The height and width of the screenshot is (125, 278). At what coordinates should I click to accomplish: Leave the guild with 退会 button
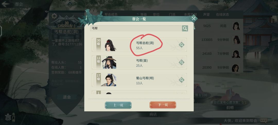coord(67,97)
